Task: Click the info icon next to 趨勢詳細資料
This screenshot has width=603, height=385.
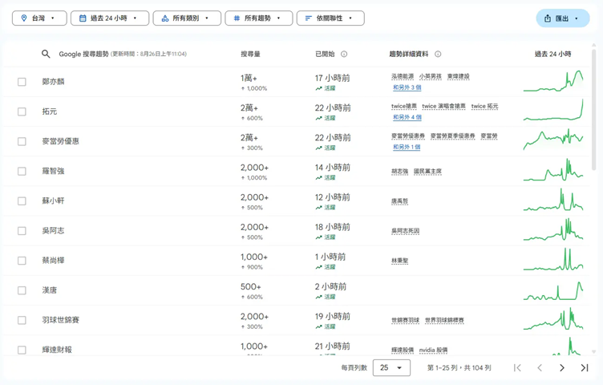Action: [438, 55]
